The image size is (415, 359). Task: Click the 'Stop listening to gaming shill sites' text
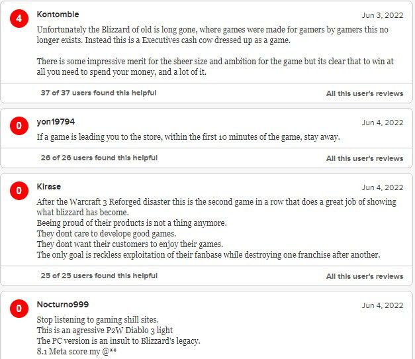click(98, 319)
